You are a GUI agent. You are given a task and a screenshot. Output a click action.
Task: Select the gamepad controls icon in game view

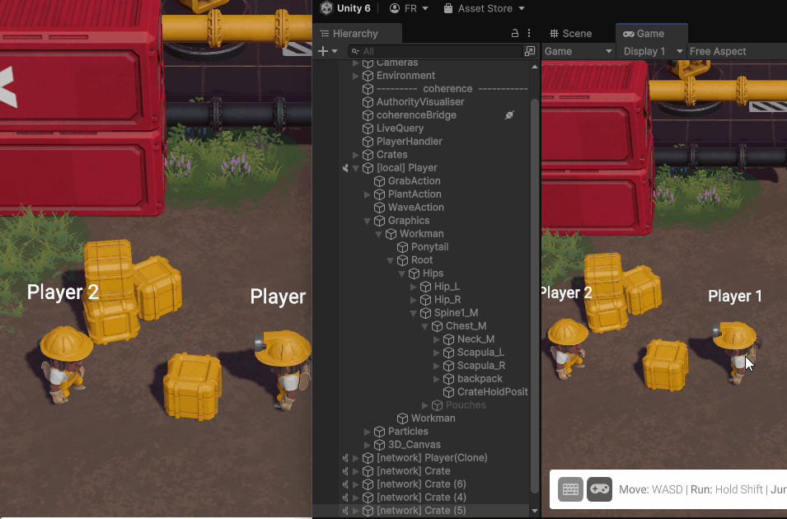point(599,489)
